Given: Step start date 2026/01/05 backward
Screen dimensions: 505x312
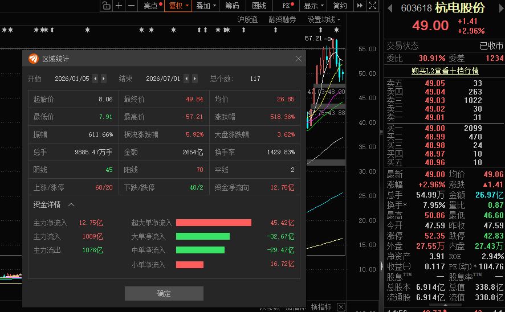Looking at the screenshot, I should point(95,79).
